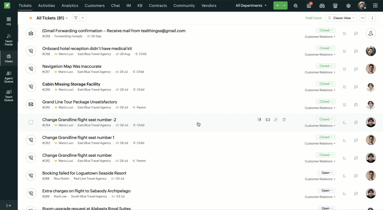Viewport: 383px width, 210px height.
Task: Open the apps grid launcher icon
Action: tap(375, 6)
